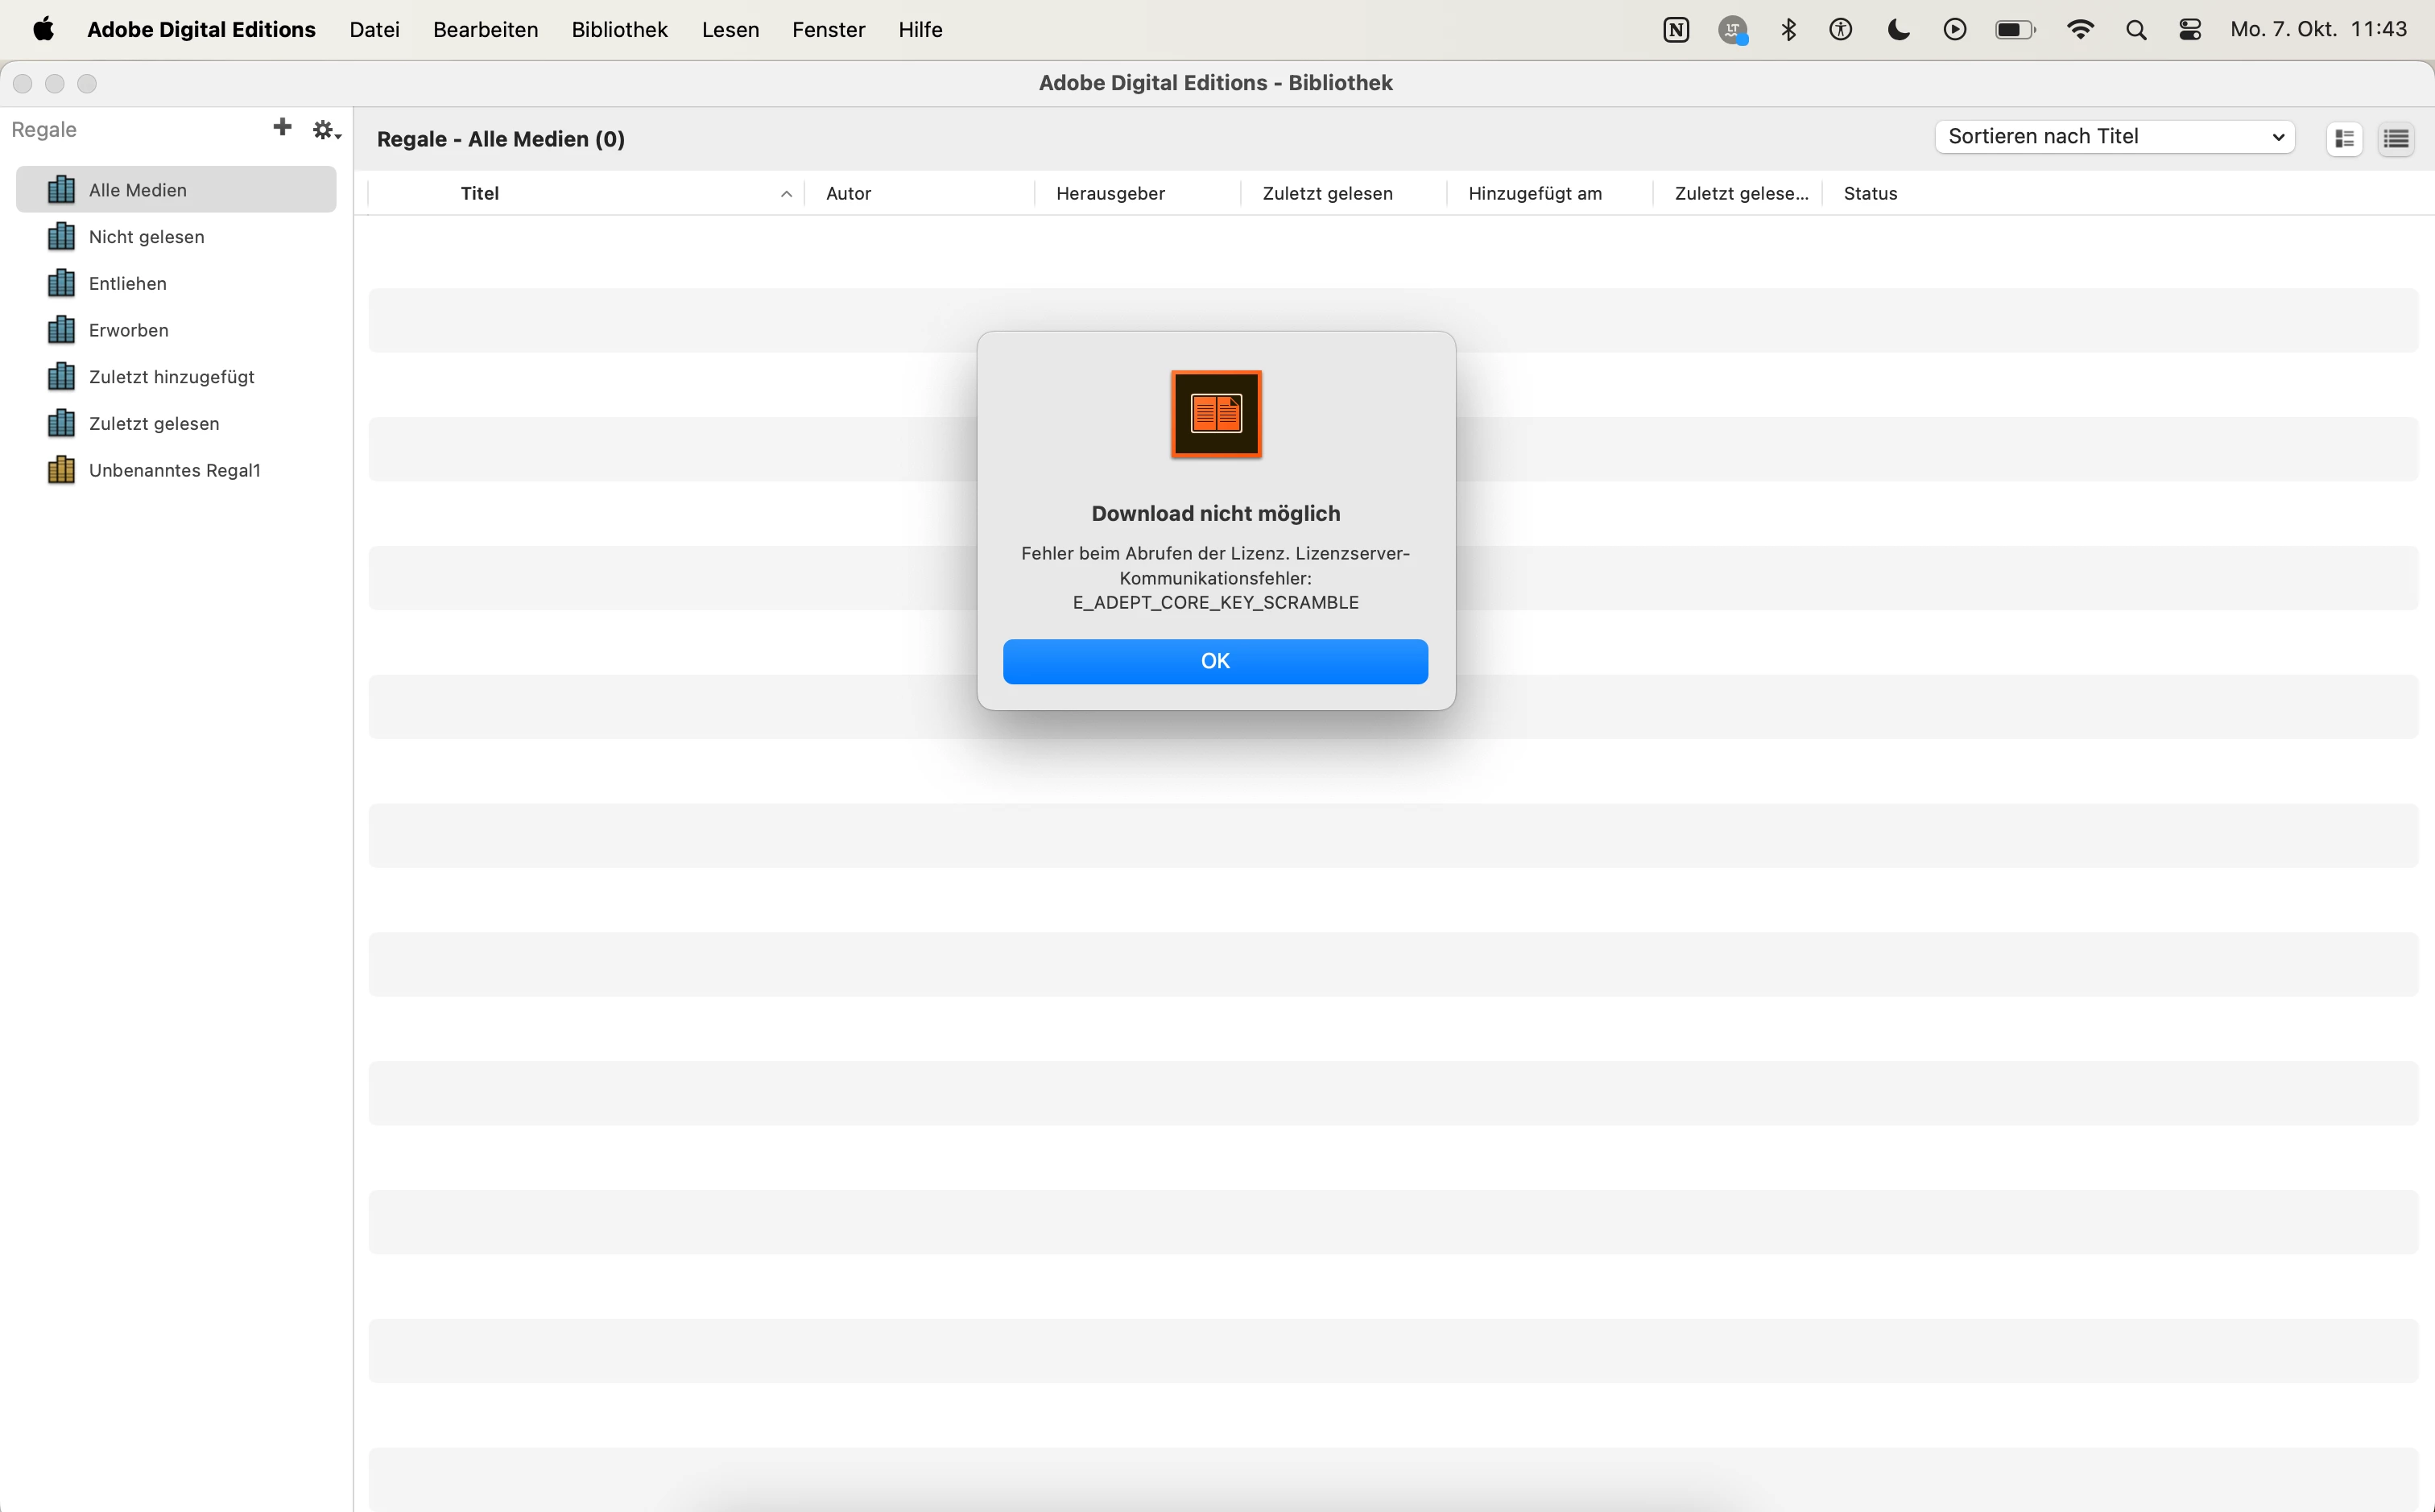Switch to list view icon
The width and height of the screenshot is (2435, 1512).
[2396, 139]
